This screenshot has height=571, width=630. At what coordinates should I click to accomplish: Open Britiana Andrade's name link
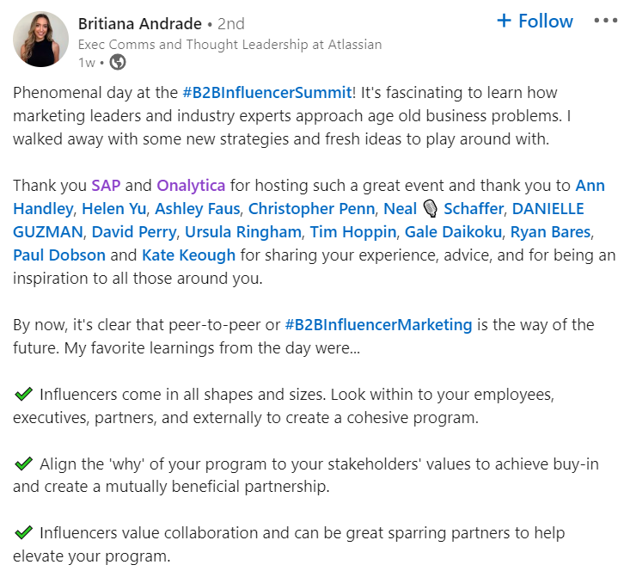click(139, 23)
